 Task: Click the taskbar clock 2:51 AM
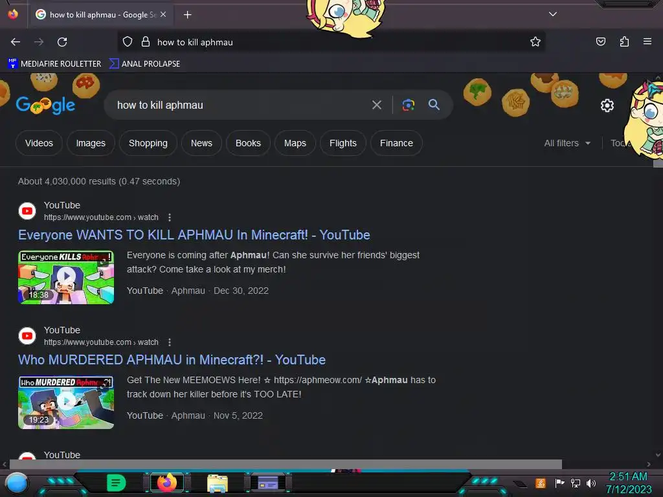click(x=628, y=477)
